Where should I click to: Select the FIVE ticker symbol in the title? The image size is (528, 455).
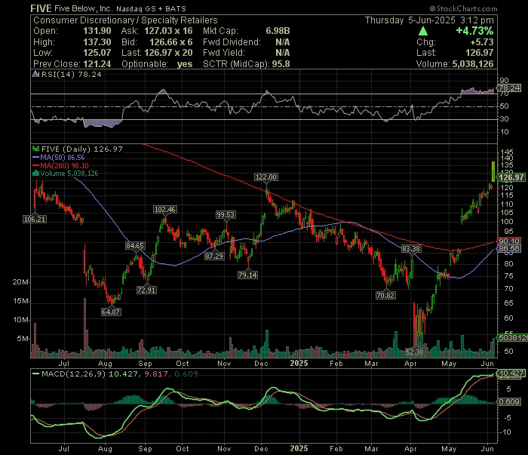click(41, 8)
